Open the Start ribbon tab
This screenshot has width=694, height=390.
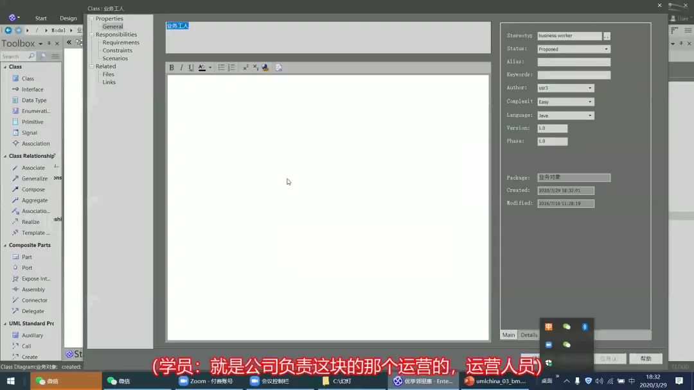[x=40, y=18]
